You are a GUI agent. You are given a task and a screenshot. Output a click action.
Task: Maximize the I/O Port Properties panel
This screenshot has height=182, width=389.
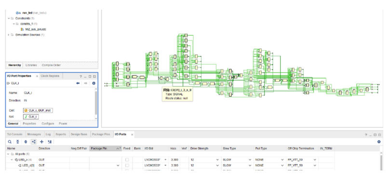(x=90, y=77)
